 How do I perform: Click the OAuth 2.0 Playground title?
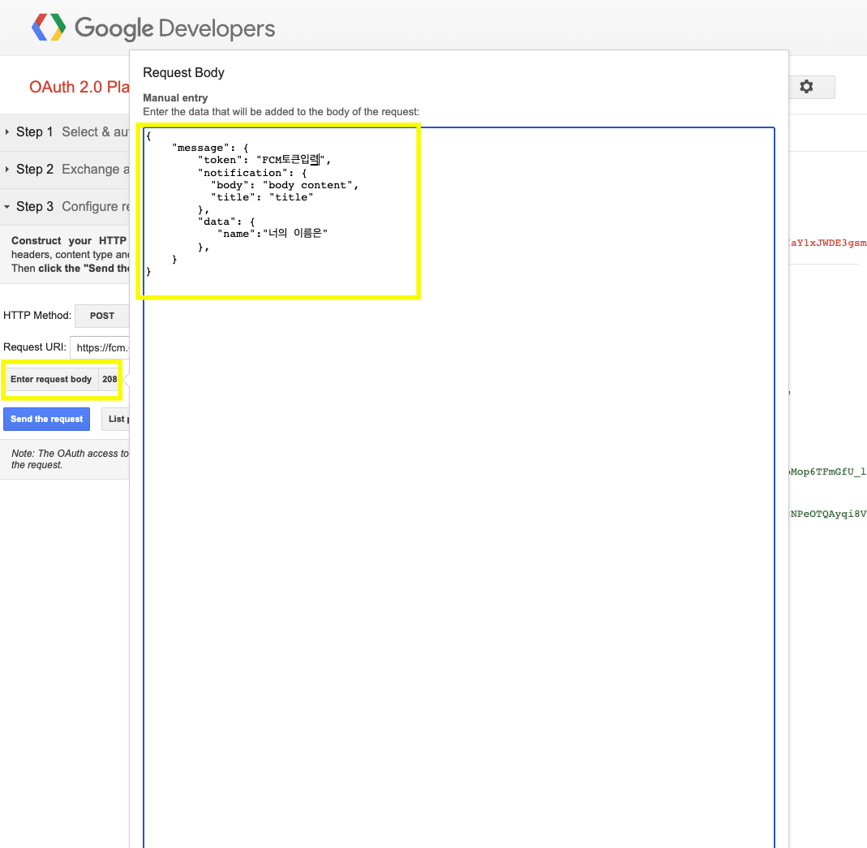tap(79, 87)
